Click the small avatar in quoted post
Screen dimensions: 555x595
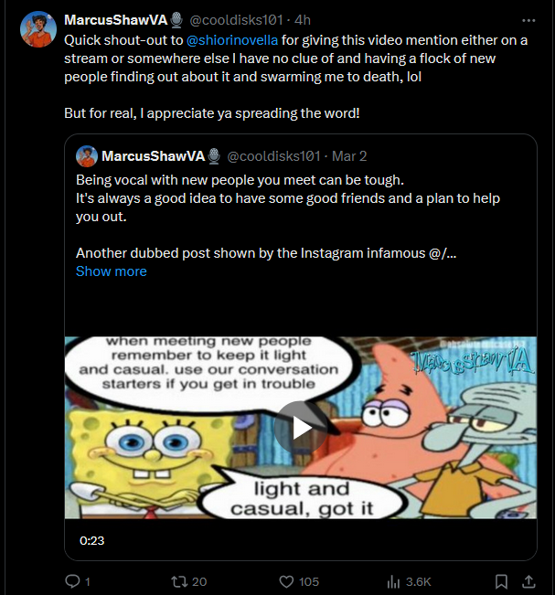[87, 156]
